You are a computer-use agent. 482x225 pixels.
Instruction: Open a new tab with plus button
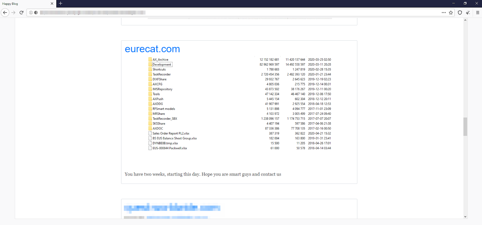coord(61,3)
